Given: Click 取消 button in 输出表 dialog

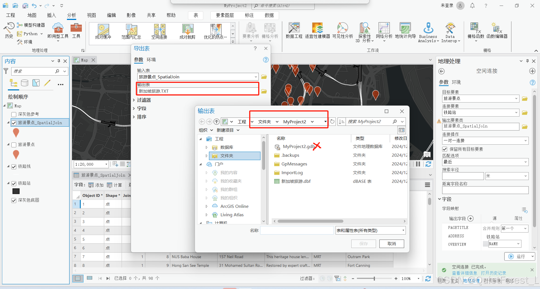Looking at the screenshot, I should click(x=392, y=244).
